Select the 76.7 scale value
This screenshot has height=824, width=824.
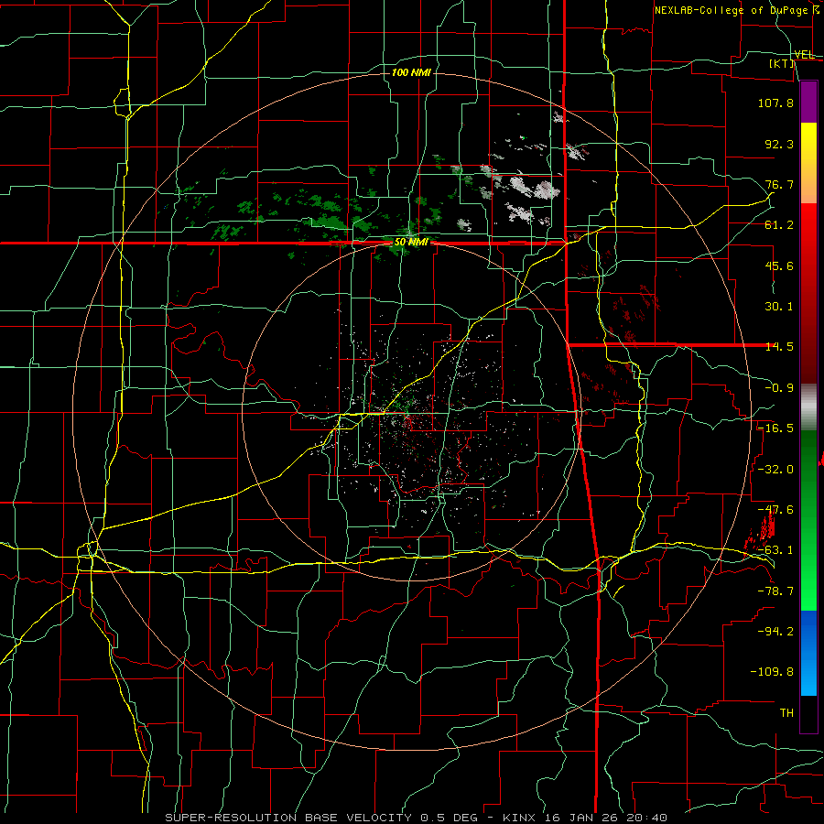pyautogui.click(x=779, y=184)
